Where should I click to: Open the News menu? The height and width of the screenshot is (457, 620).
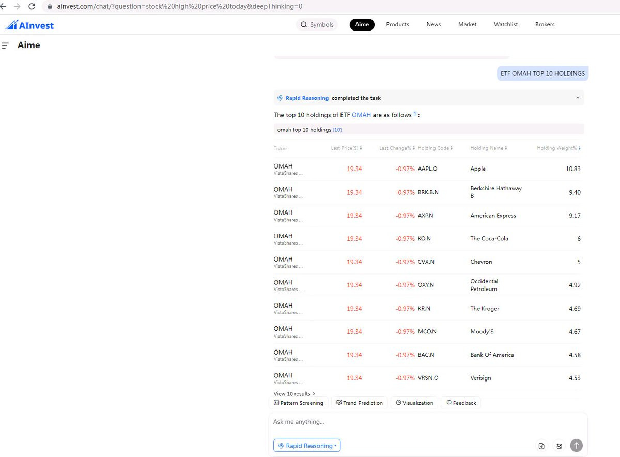pyautogui.click(x=433, y=24)
